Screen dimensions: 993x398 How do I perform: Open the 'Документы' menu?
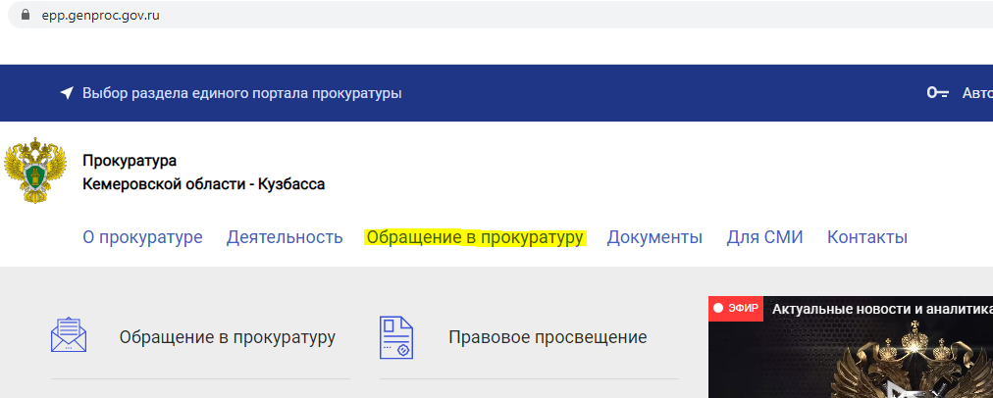click(654, 237)
